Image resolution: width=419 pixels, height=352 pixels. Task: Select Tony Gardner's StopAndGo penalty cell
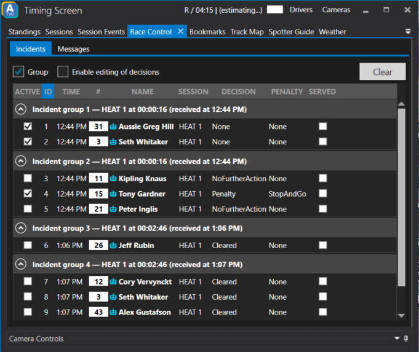(x=287, y=194)
